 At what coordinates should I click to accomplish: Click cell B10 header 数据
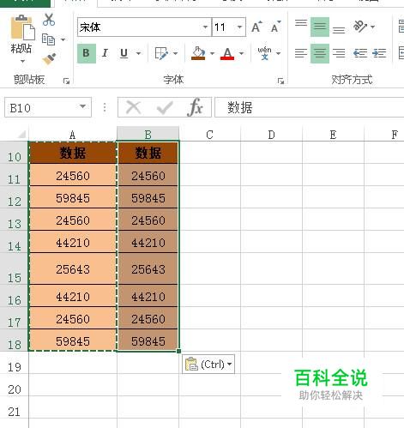click(x=148, y=153)
